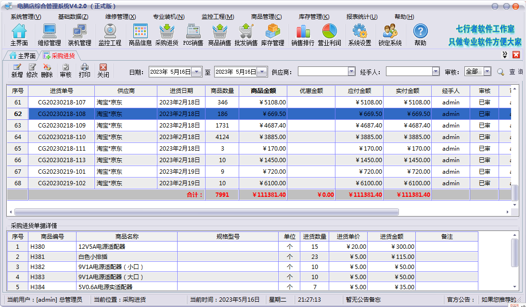Open the 经手人 handler dropdown
Screen dimensions: 526x307
[436, 72]
